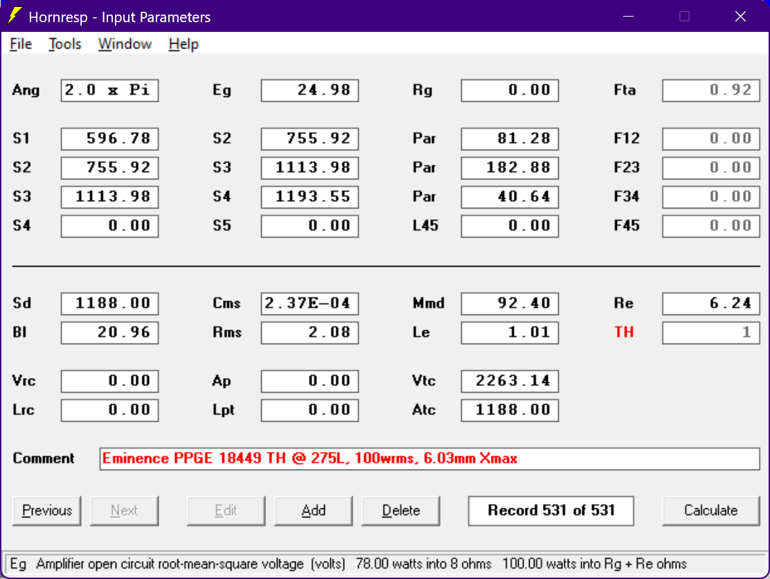Select the Lrc field

[109, 410]
